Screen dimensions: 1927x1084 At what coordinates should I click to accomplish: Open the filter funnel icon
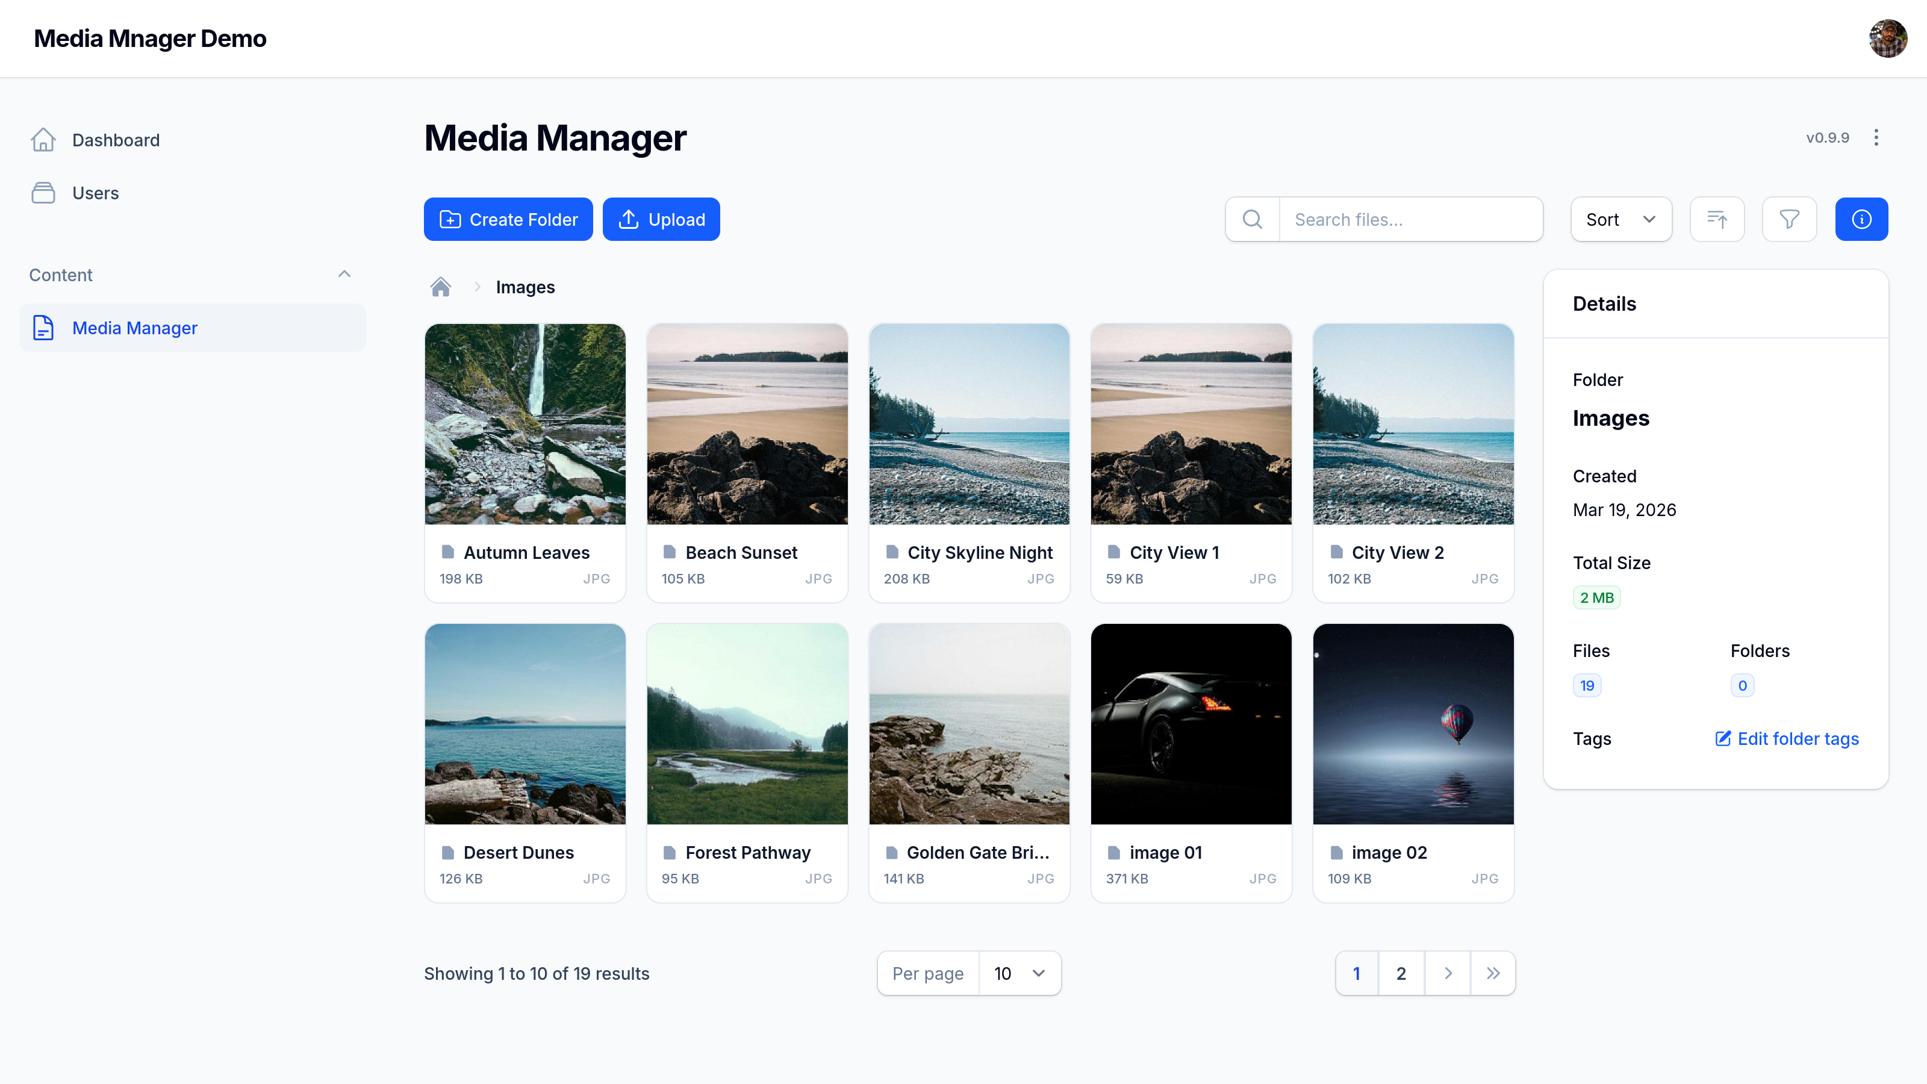click(x=1789, y=219)
